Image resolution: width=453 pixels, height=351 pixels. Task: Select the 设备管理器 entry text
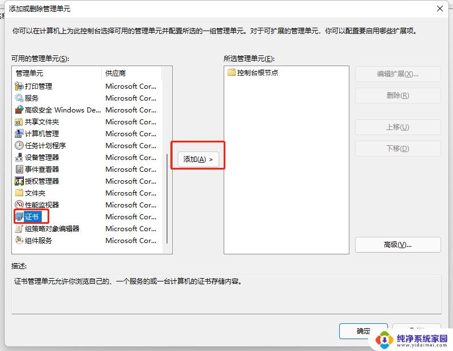(x=42, y=157)
